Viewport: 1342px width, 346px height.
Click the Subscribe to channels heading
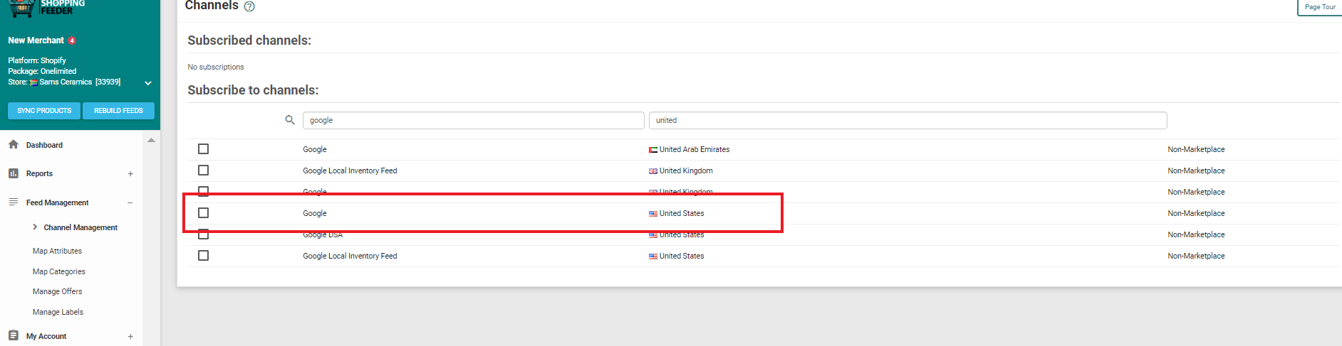click(253, 90)
